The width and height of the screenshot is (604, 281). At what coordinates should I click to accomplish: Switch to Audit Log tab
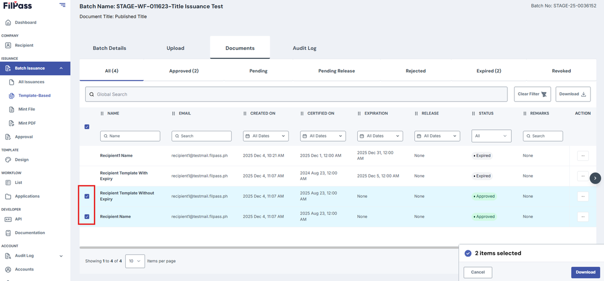click(305, 48)
